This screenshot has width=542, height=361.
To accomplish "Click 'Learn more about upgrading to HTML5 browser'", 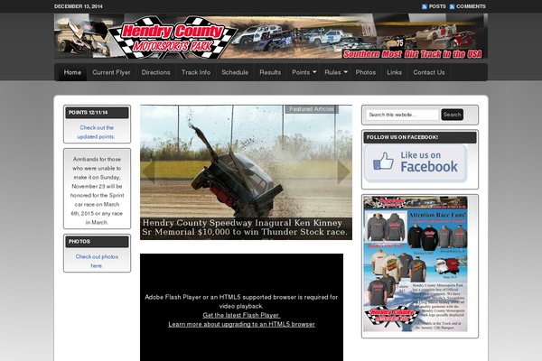I will pos(241,324).
